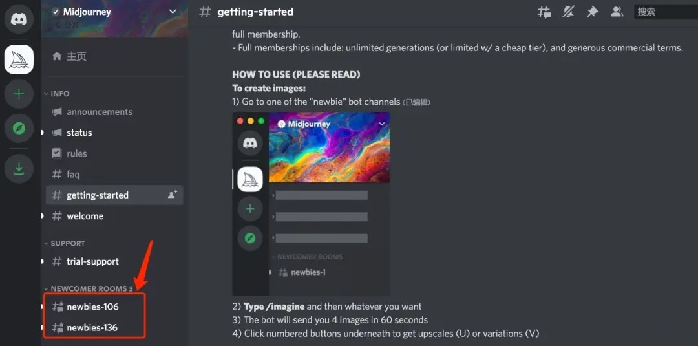Collapse the INFO channel category
Screen dimensions: 698x346
56,94
